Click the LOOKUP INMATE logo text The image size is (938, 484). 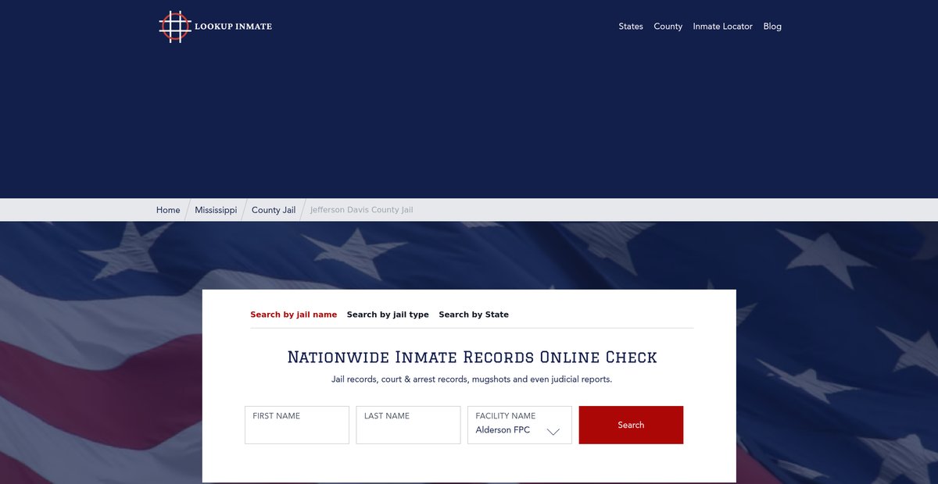[234, 27]
